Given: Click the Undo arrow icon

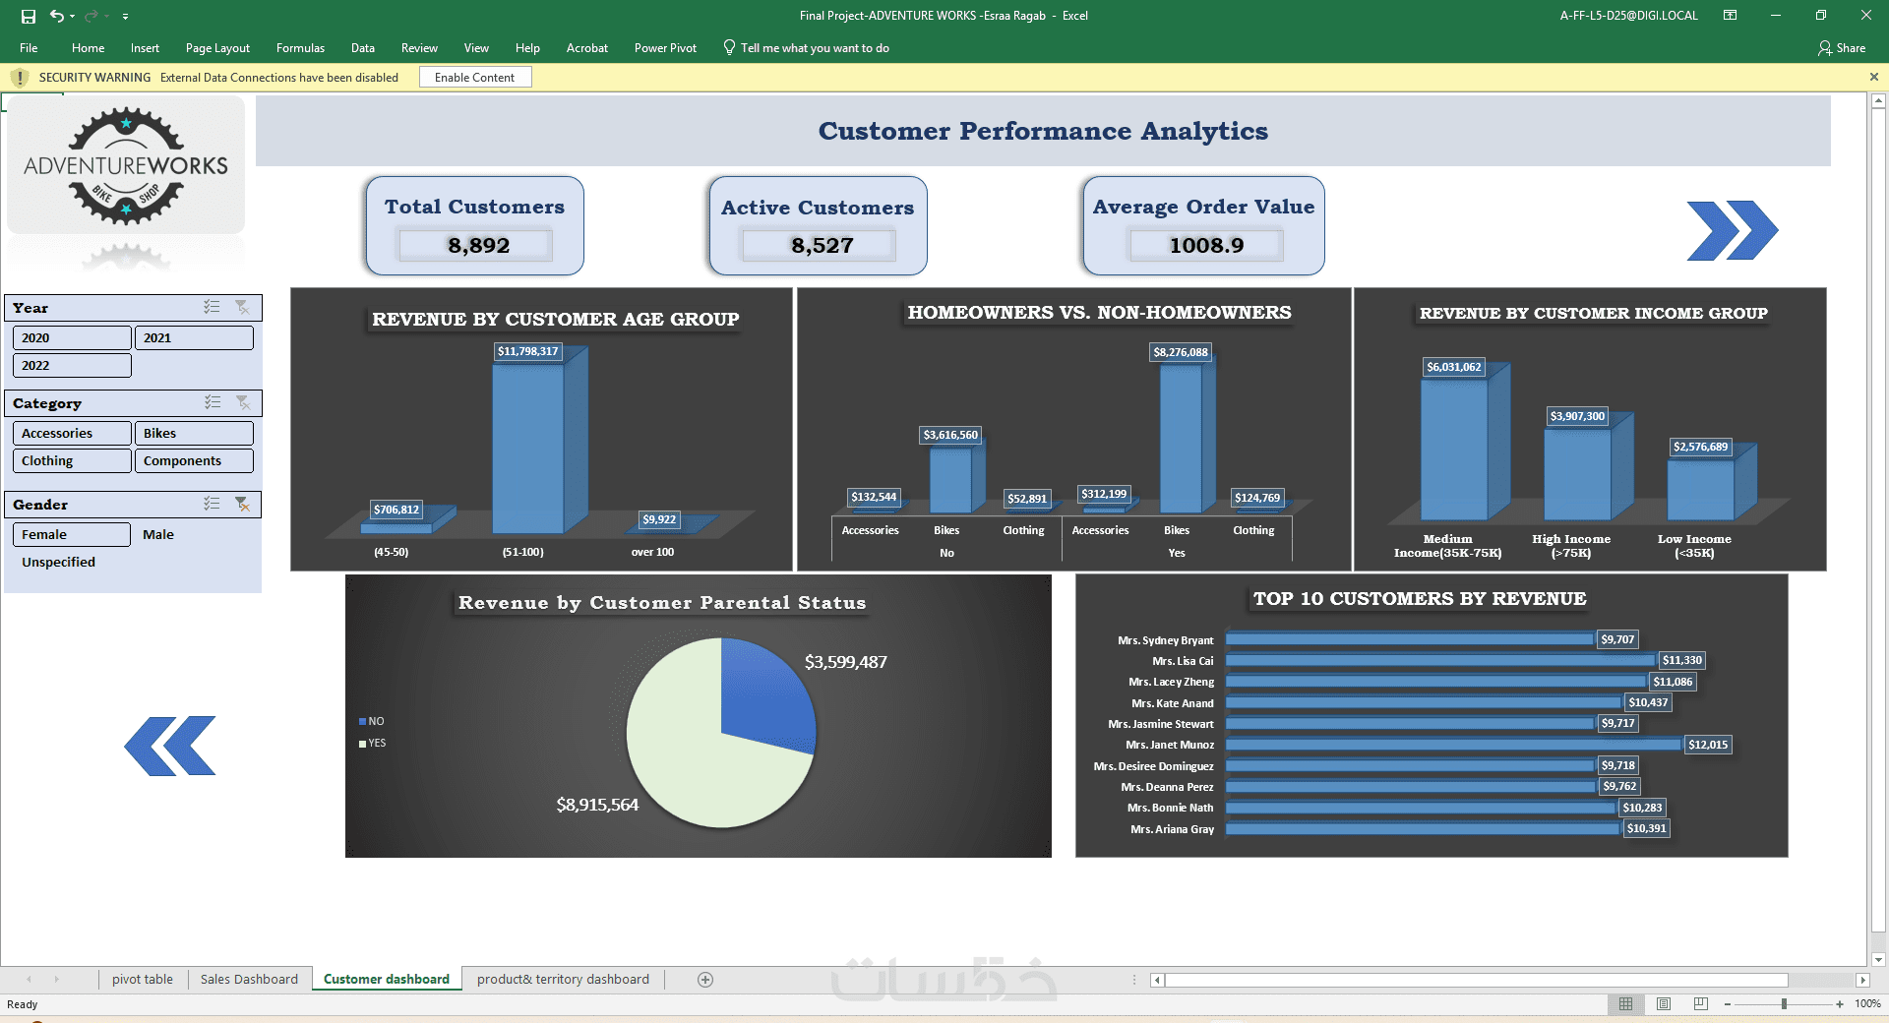Looking at the screenshot, I should (57, 16).
